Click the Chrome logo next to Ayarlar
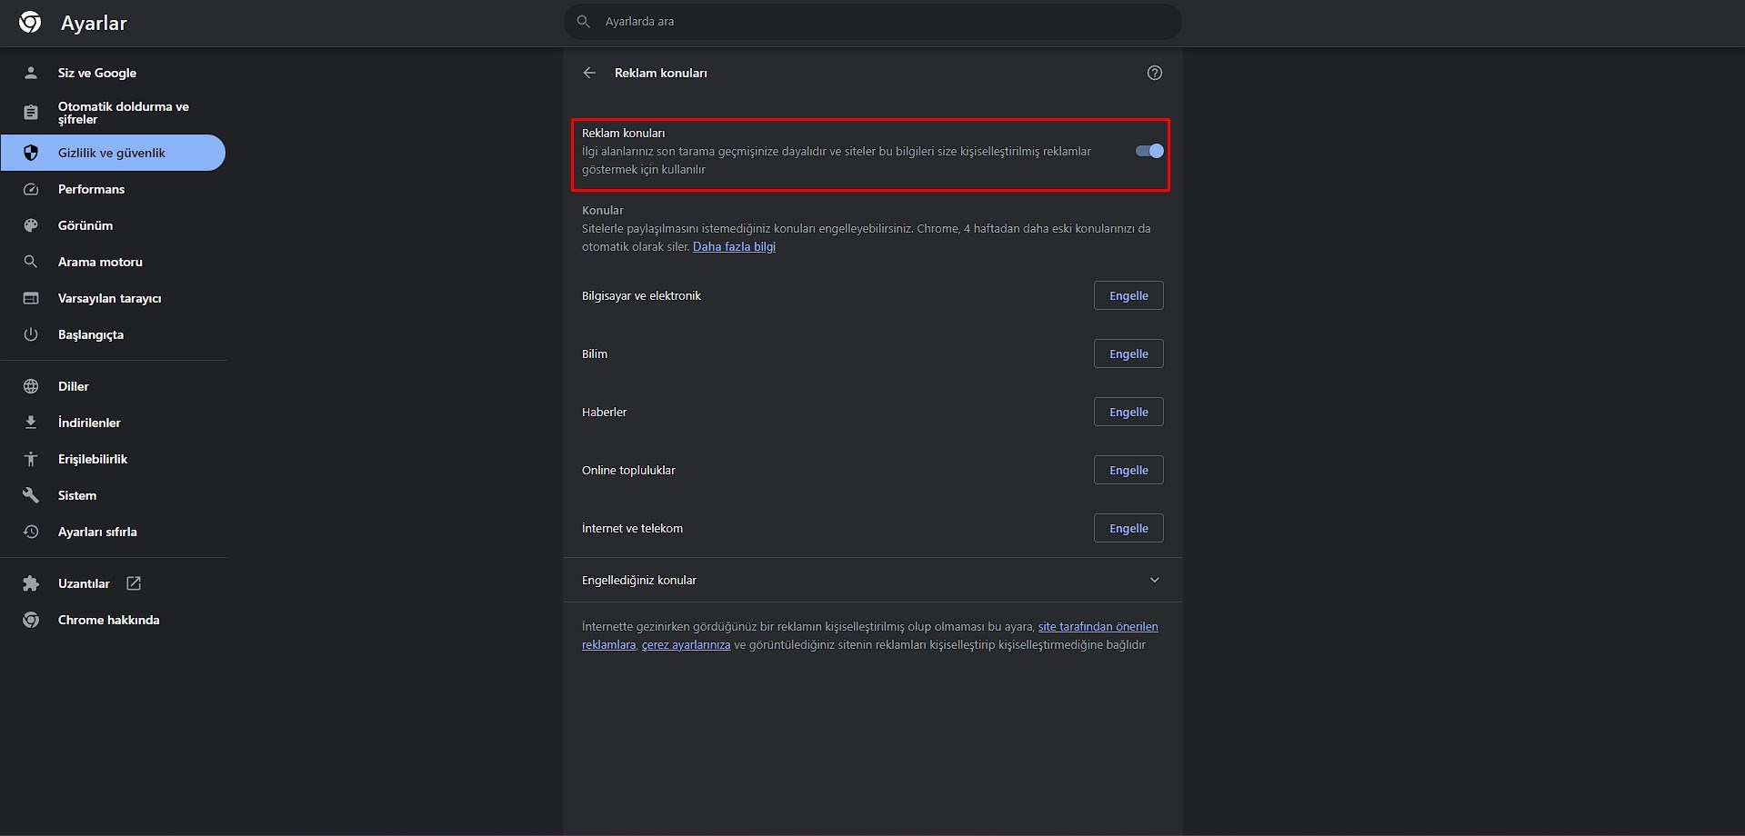1745x836 pixels. tap(30, 22)
